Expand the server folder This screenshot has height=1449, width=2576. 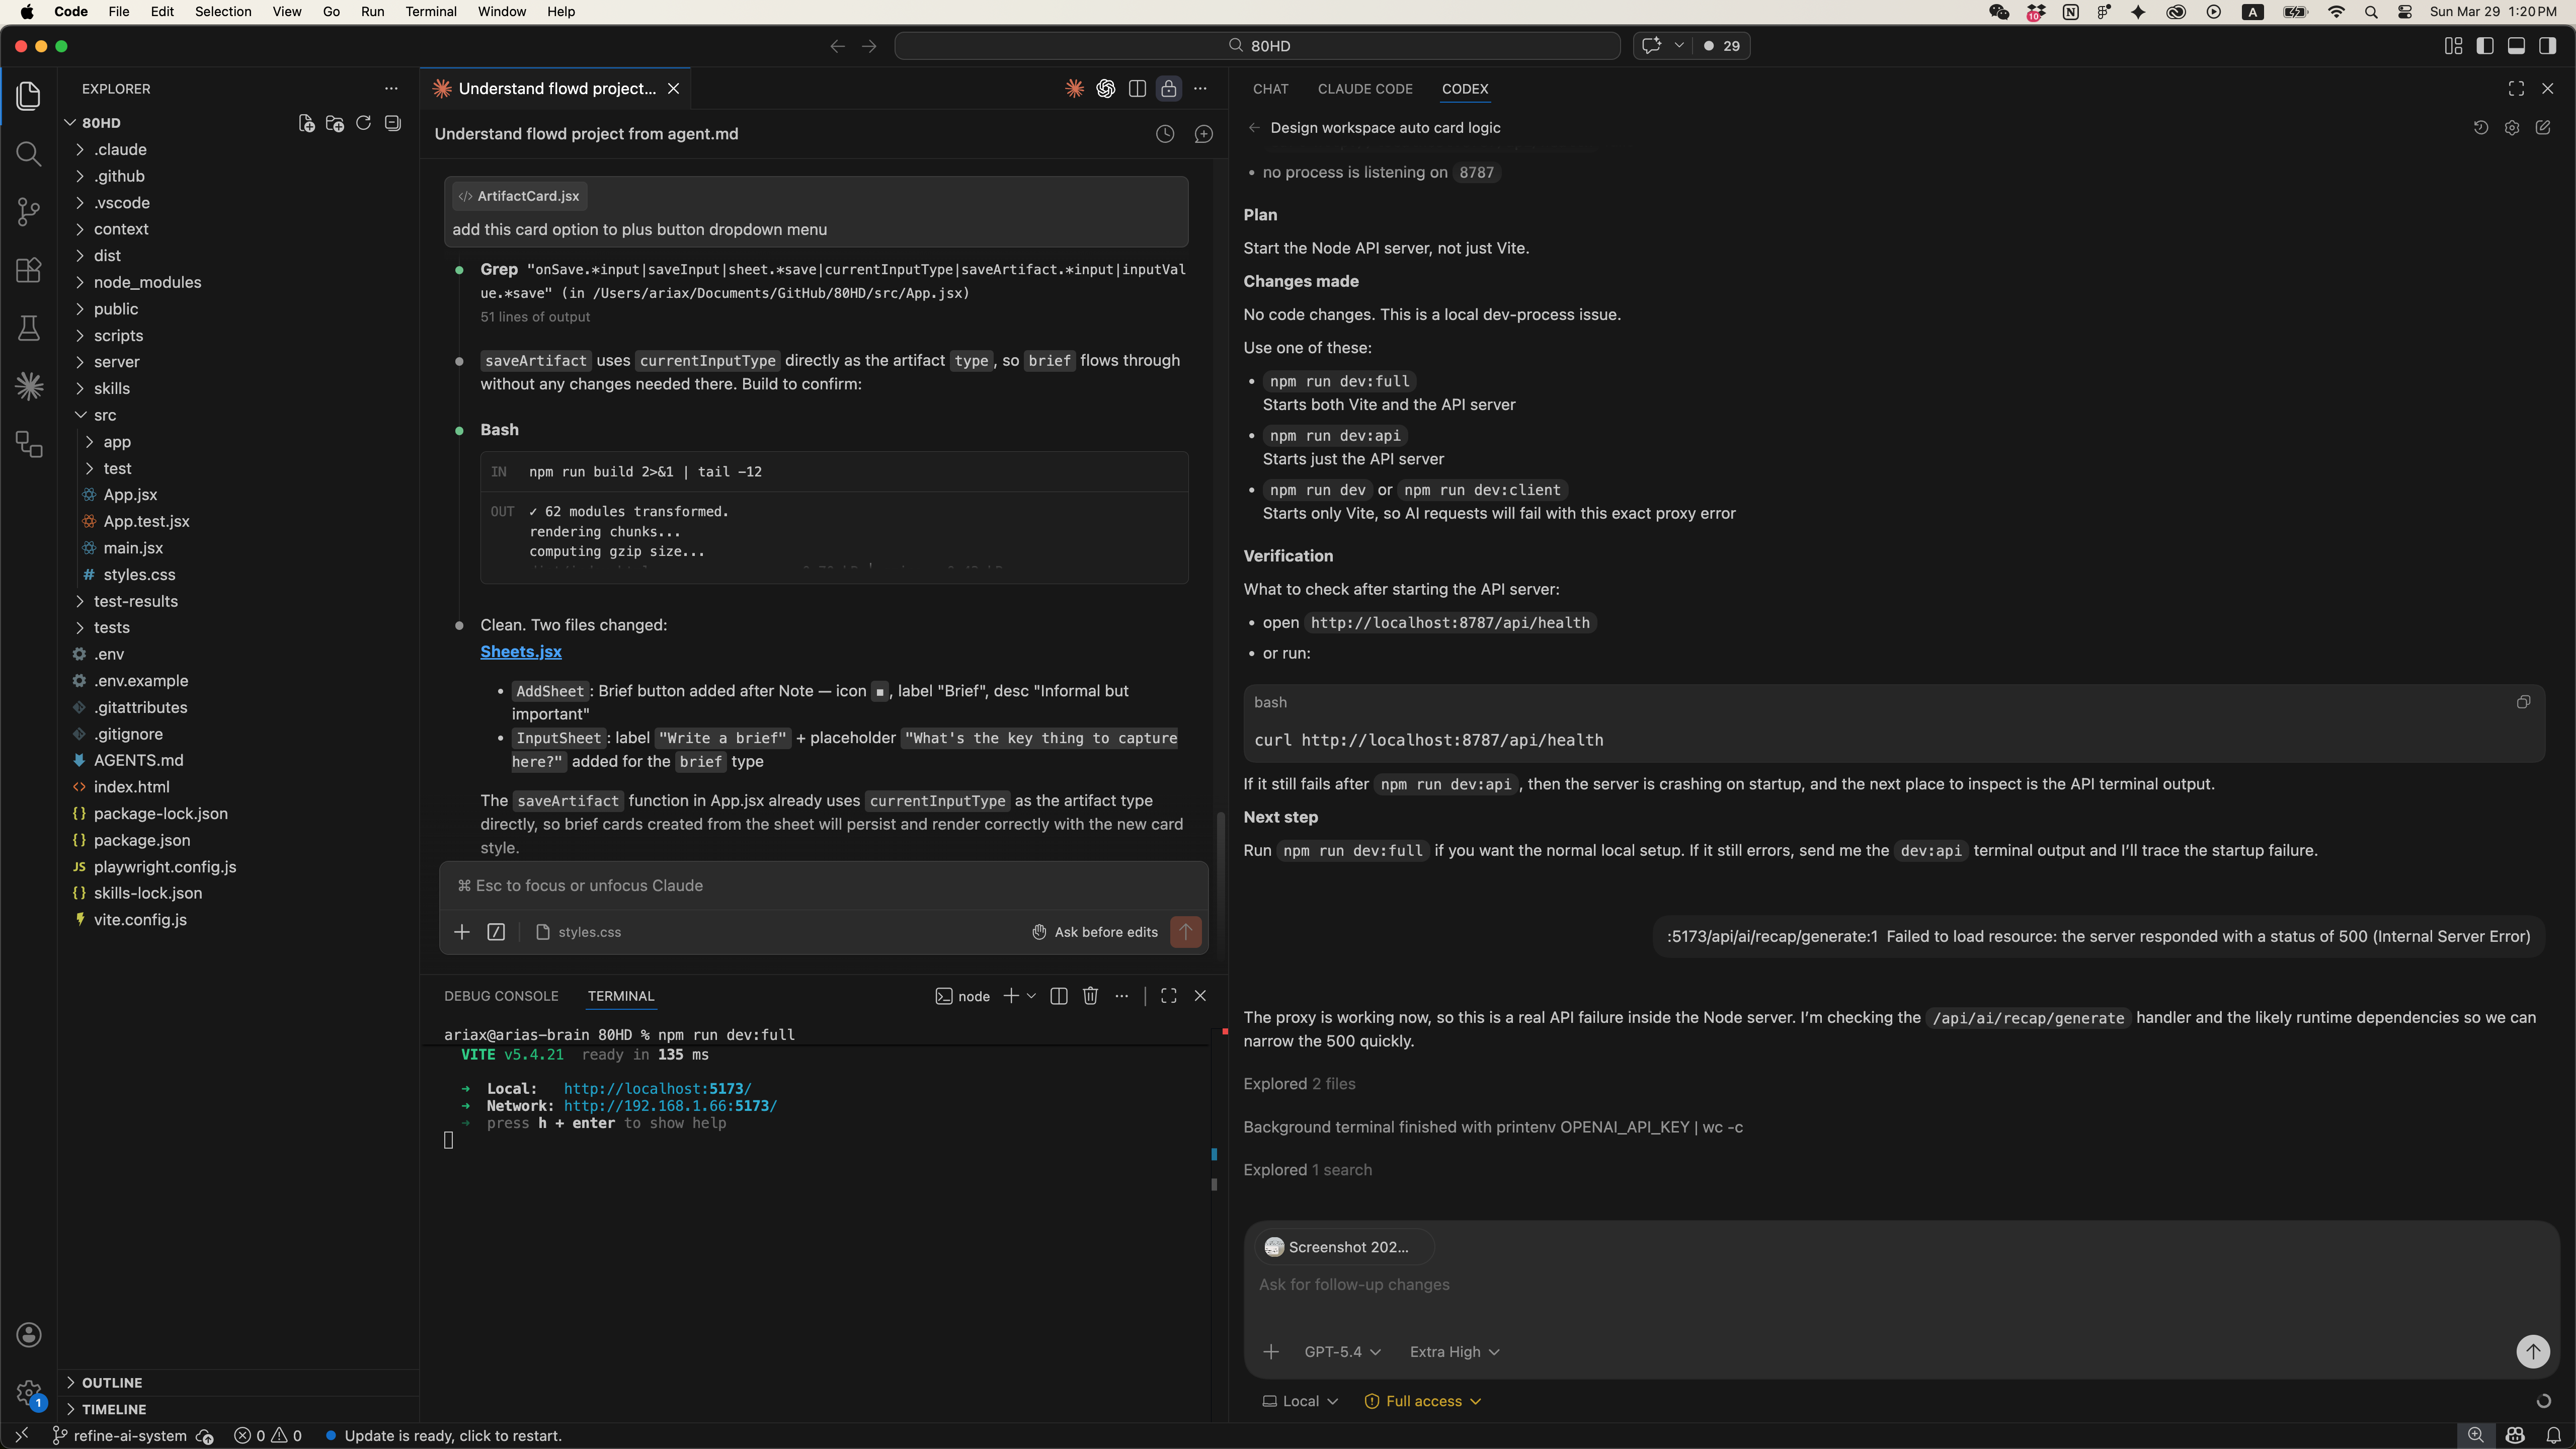tap(116, 362)
